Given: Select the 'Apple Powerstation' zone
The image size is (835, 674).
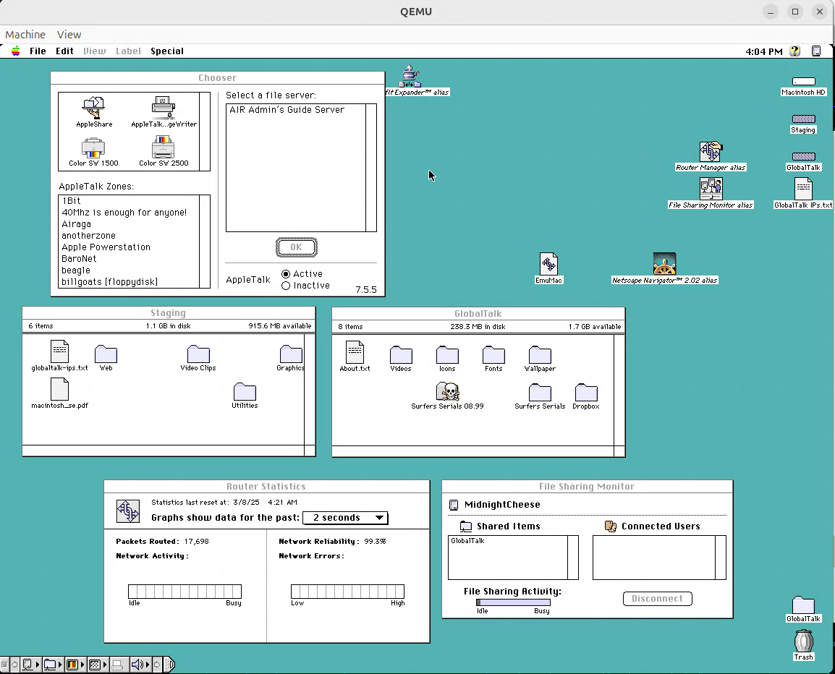Looking at the screenshot, I should [106, 247].
